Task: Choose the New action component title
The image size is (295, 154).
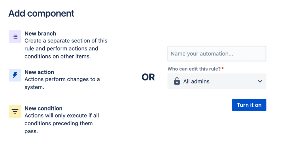Action: click(39, 72)
